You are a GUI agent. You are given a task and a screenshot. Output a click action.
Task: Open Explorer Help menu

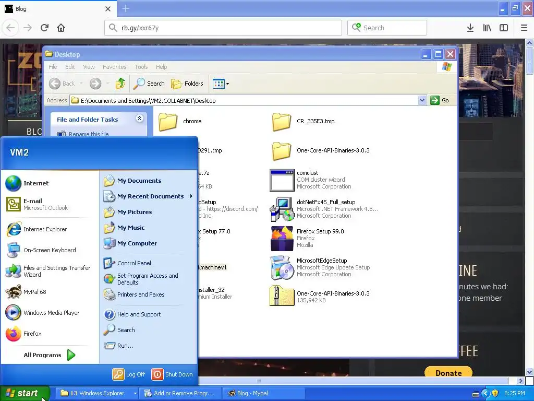click(x=162, y=67)
